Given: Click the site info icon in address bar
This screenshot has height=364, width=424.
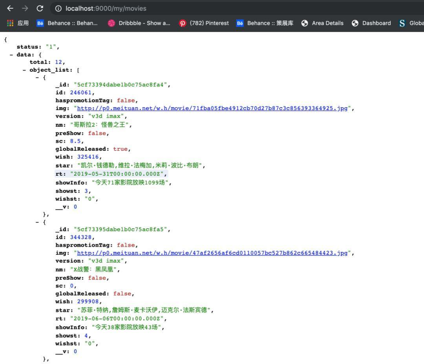Looking at the screenshot, I should tap(58, 9).
